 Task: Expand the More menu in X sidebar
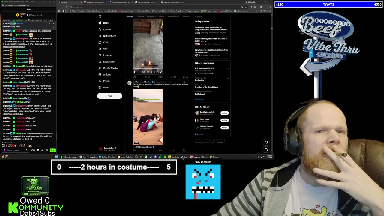click(x=103, y=88)
